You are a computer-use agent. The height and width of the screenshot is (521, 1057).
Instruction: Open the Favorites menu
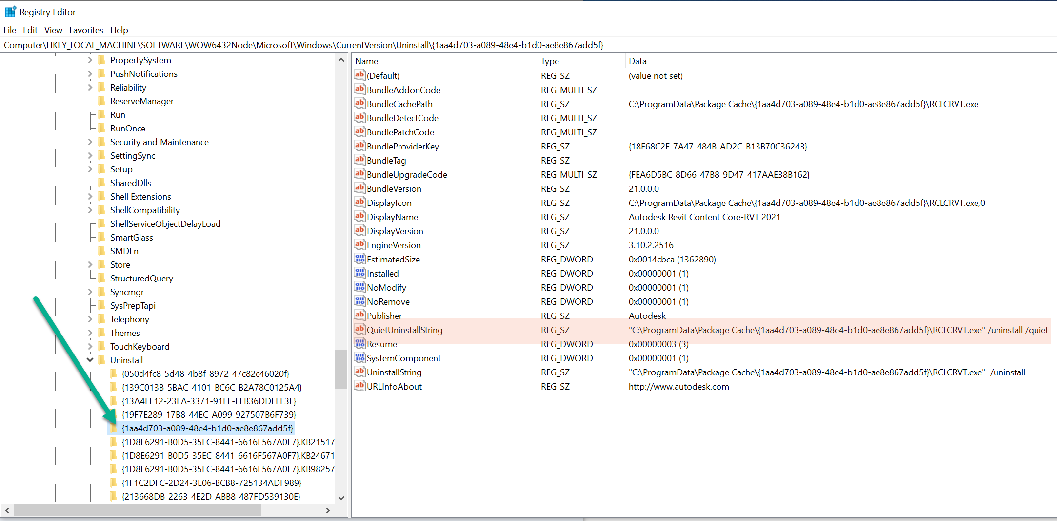click(x=86, y=30)
